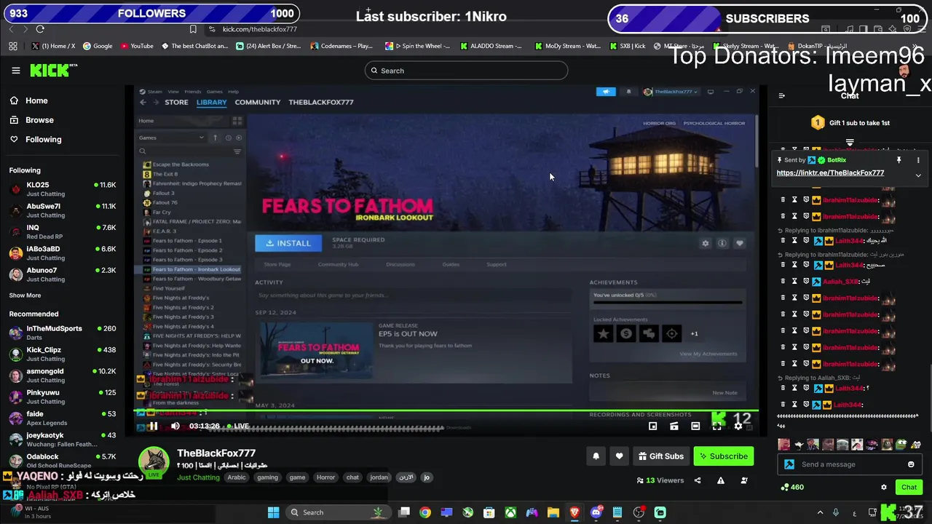This screenshot has width=932, height=524.
Task: Open video player settings gear
Action: tap(738, 426)
